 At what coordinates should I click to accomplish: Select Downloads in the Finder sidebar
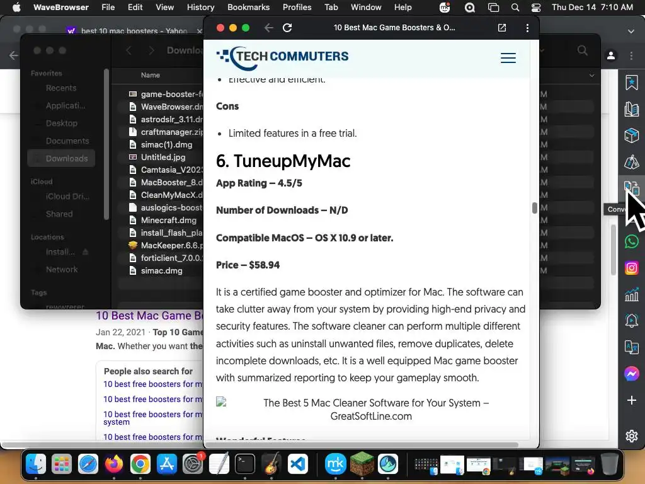(61, 158)
